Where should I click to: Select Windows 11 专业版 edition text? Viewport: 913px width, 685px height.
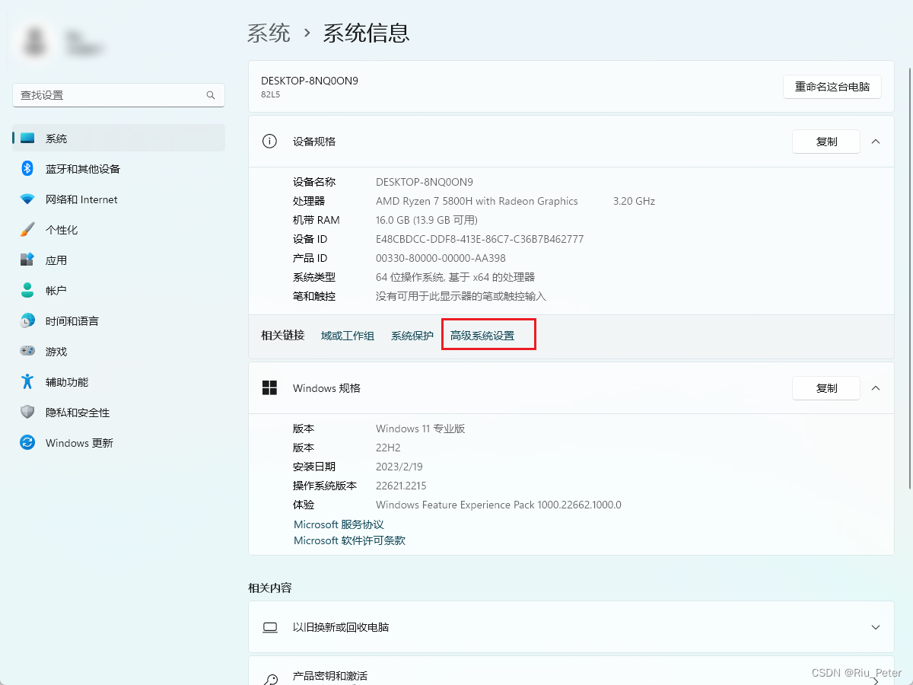(420, 429)
